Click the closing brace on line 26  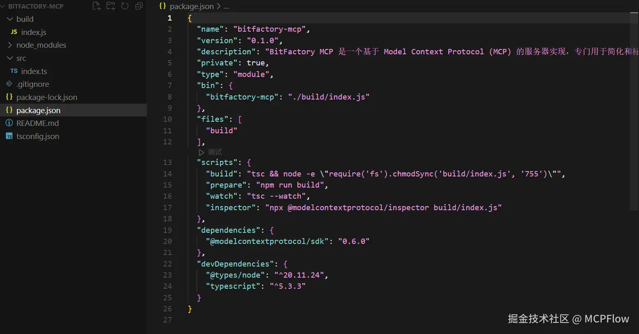pyautogui.click(x=190, y=308)
